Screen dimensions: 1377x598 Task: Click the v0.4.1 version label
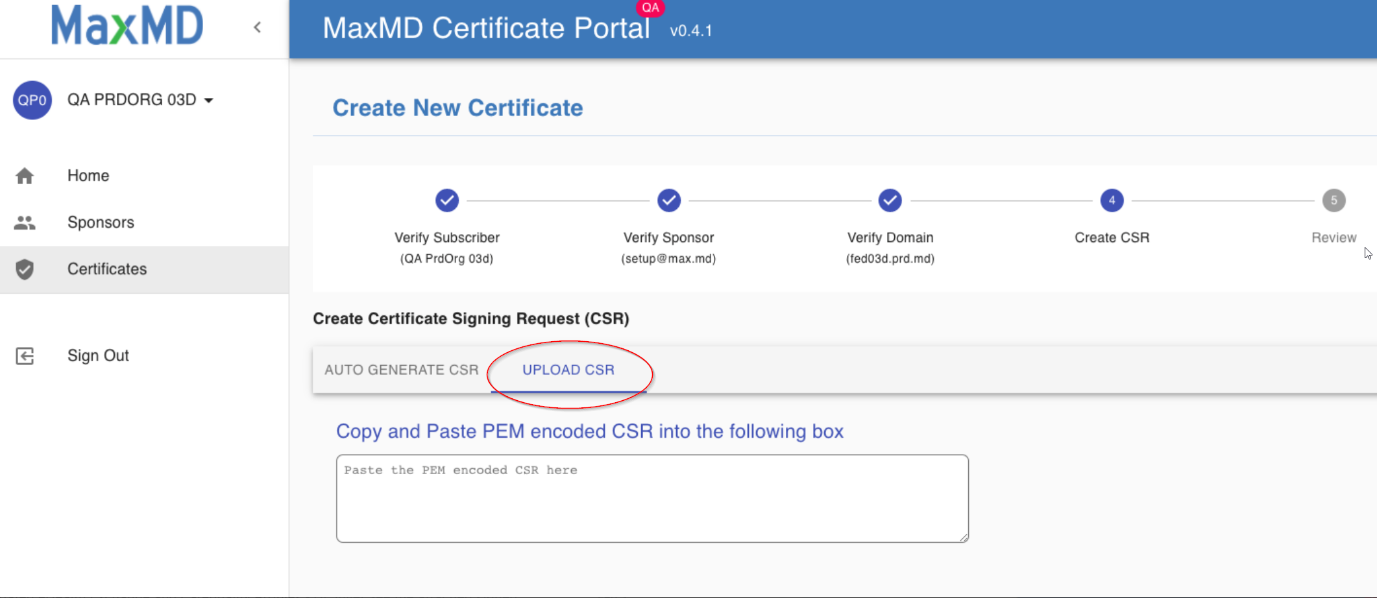click(691, 30)
